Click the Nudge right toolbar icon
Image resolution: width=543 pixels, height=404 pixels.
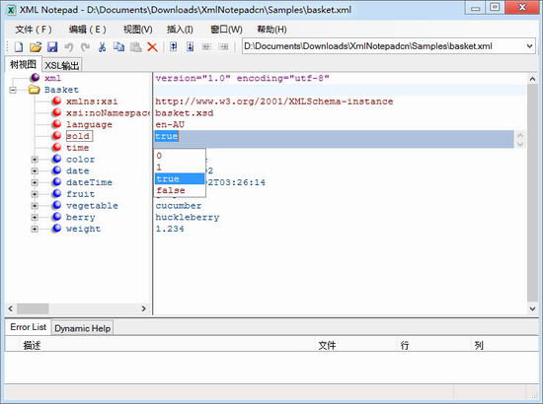pyautogui.click(x=223, y=46)
